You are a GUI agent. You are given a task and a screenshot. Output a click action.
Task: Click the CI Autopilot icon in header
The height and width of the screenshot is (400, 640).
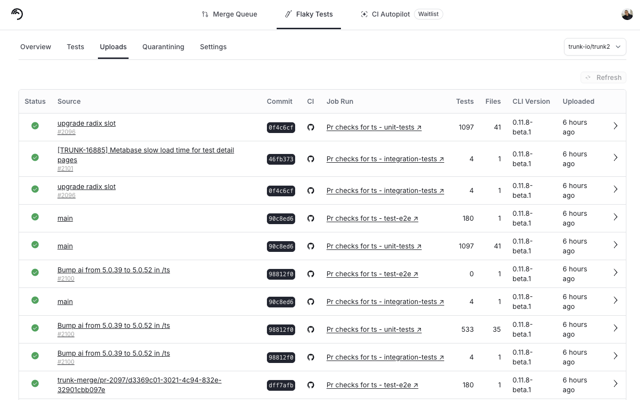click(364, 14)
